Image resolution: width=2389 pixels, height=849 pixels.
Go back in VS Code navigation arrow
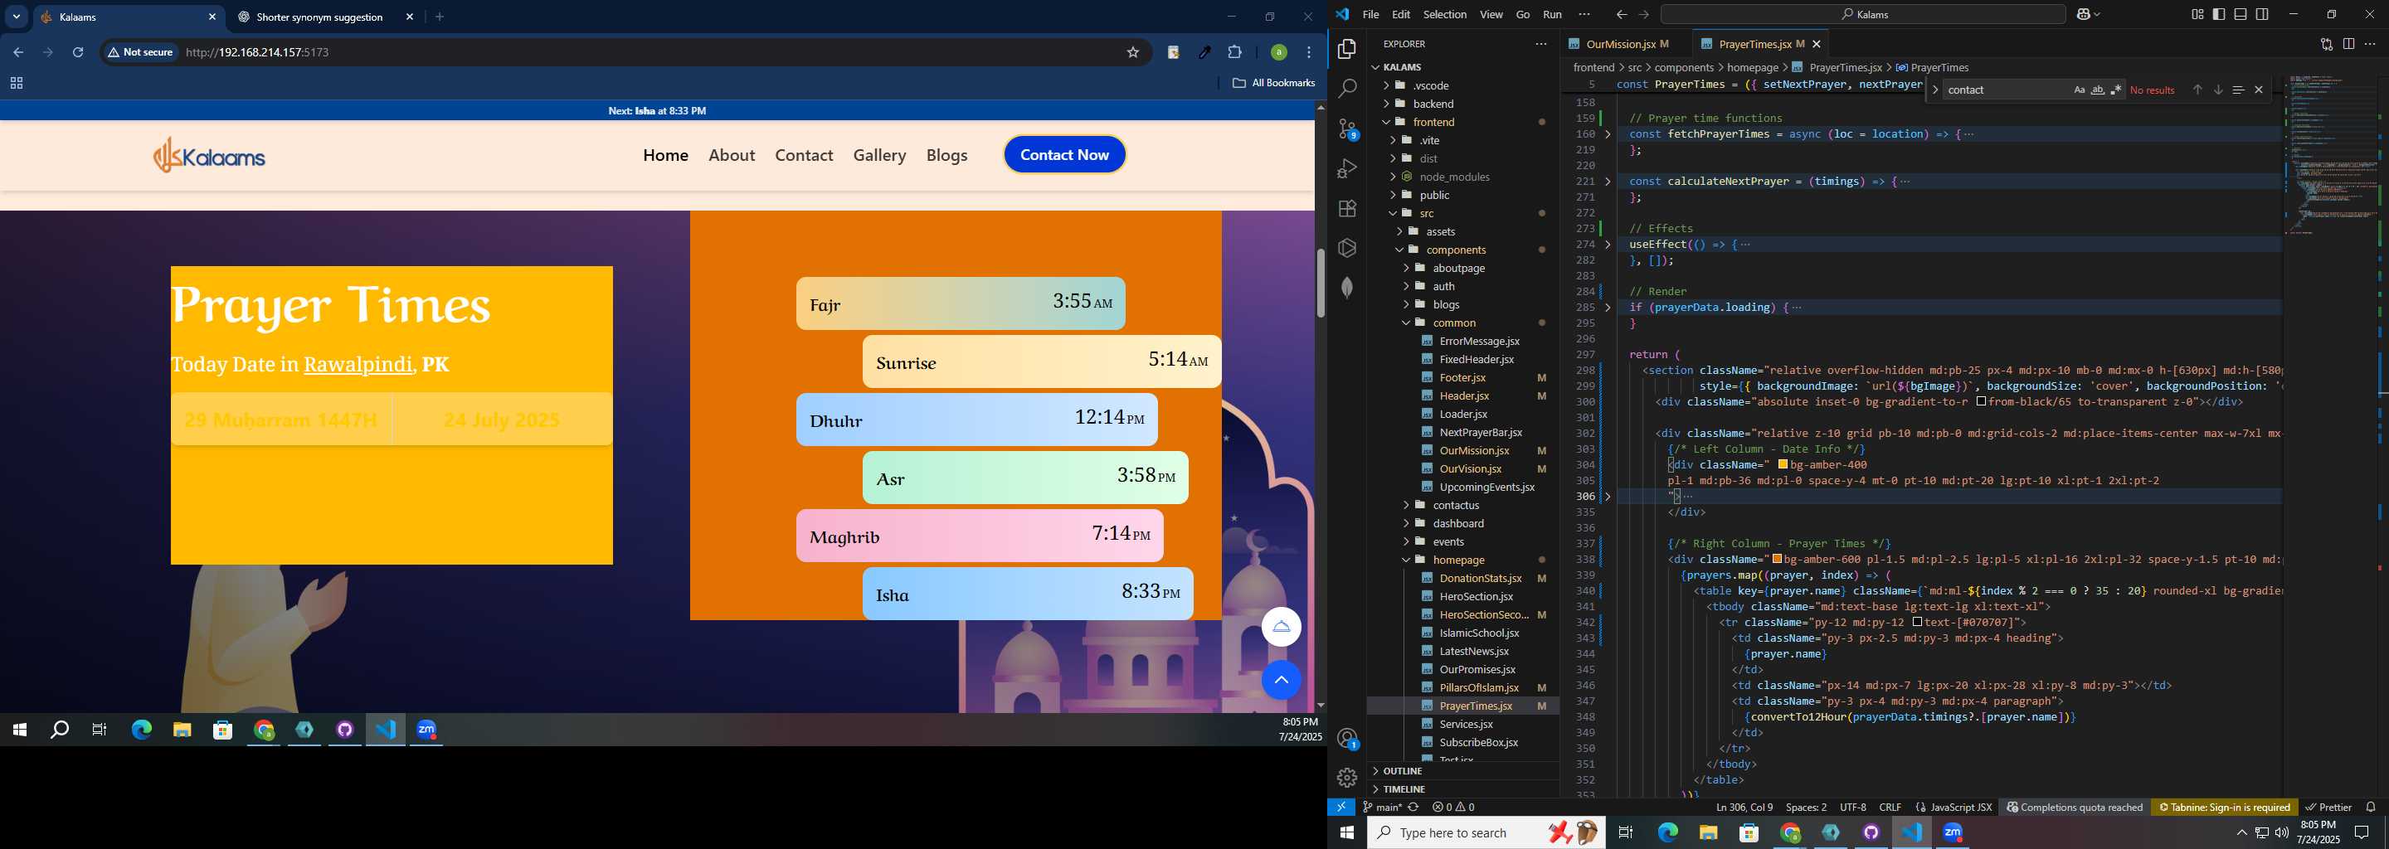coord(1620,14)
